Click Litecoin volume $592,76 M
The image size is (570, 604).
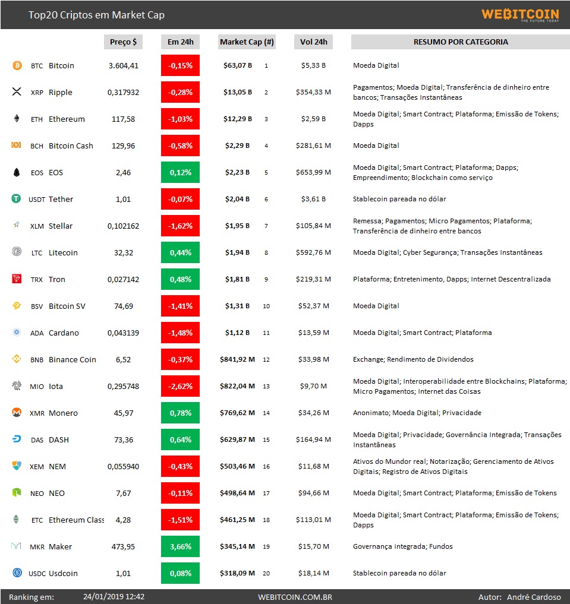point(313,252)
